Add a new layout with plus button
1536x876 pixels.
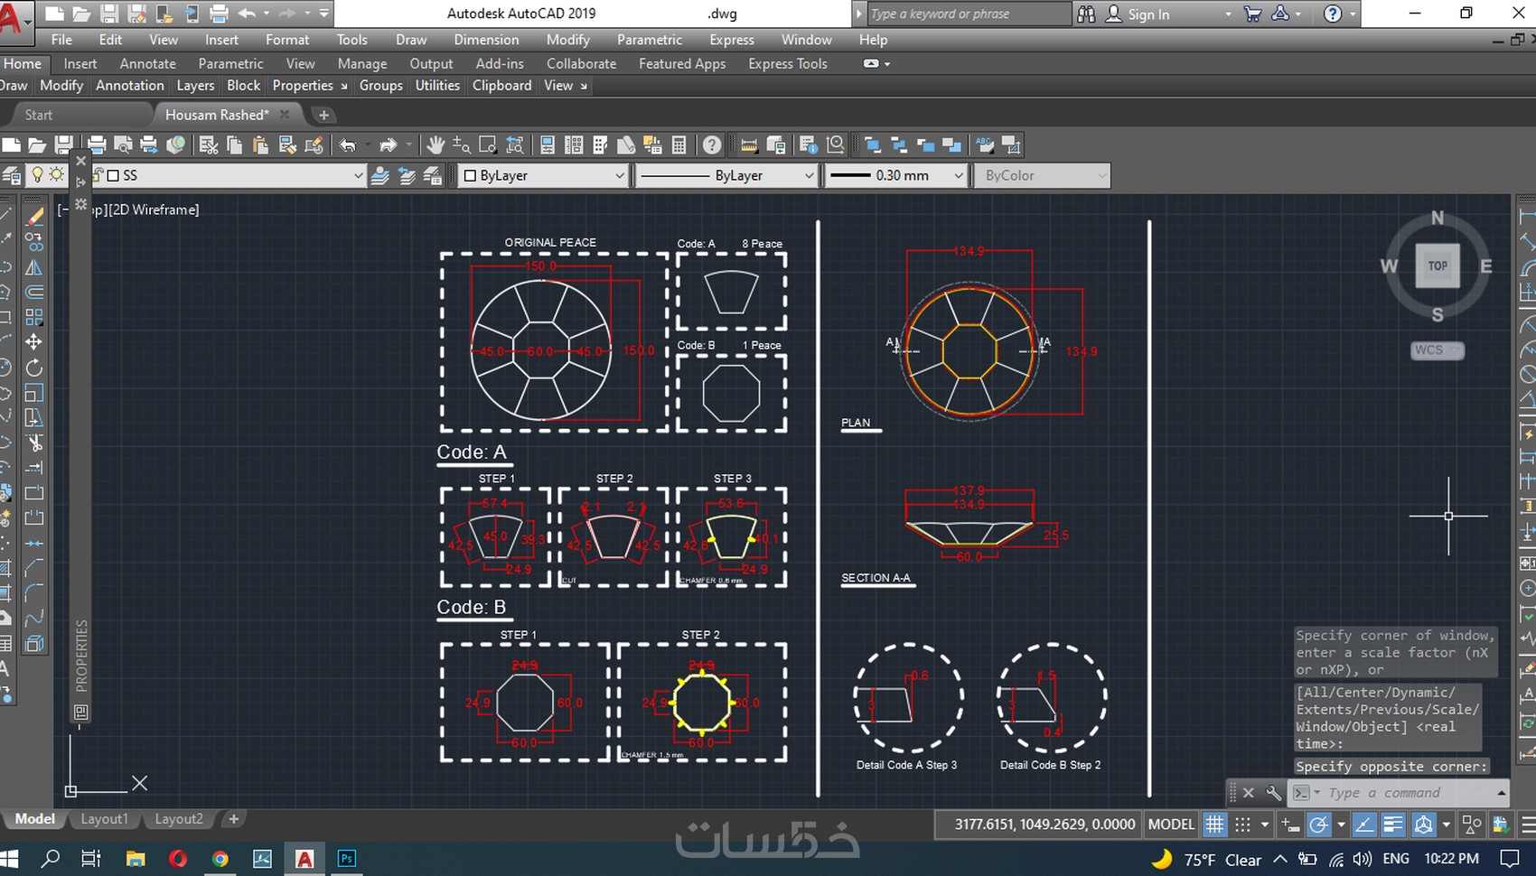(x=233, y=819)
